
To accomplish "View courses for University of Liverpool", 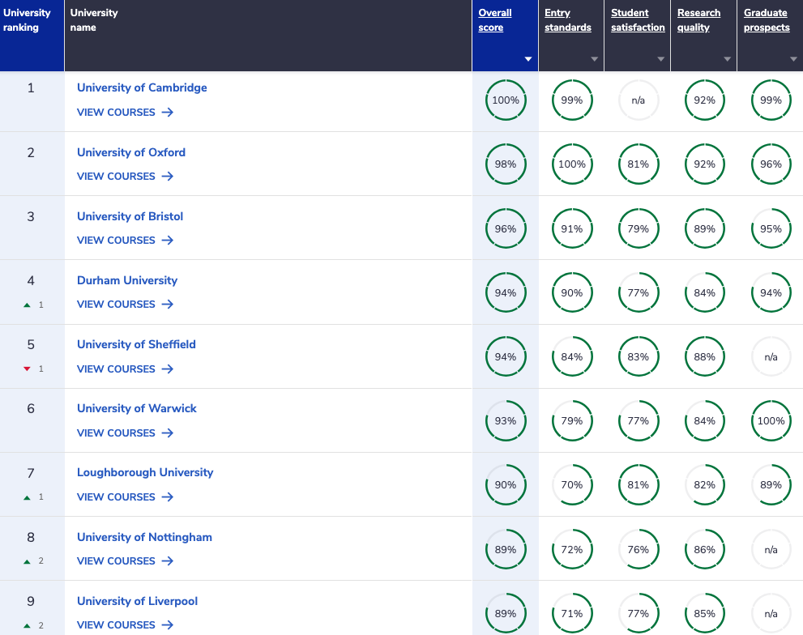I will pos(125,624).
